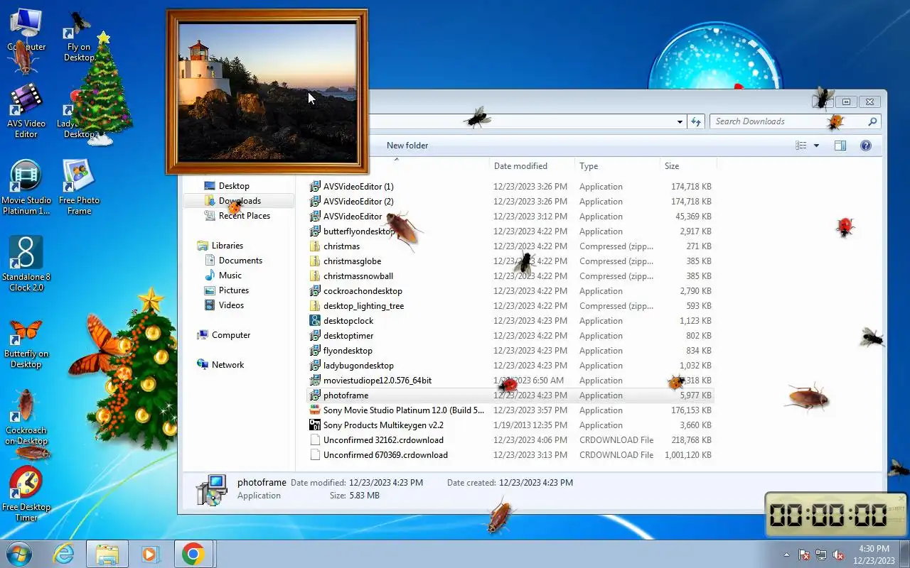Switch to Google Chrome in taskbar
910x568 pixels.
pyautogui.click(x=193, y=554)
